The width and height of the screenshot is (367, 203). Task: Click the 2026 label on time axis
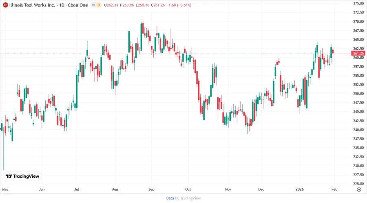[300, 189]
